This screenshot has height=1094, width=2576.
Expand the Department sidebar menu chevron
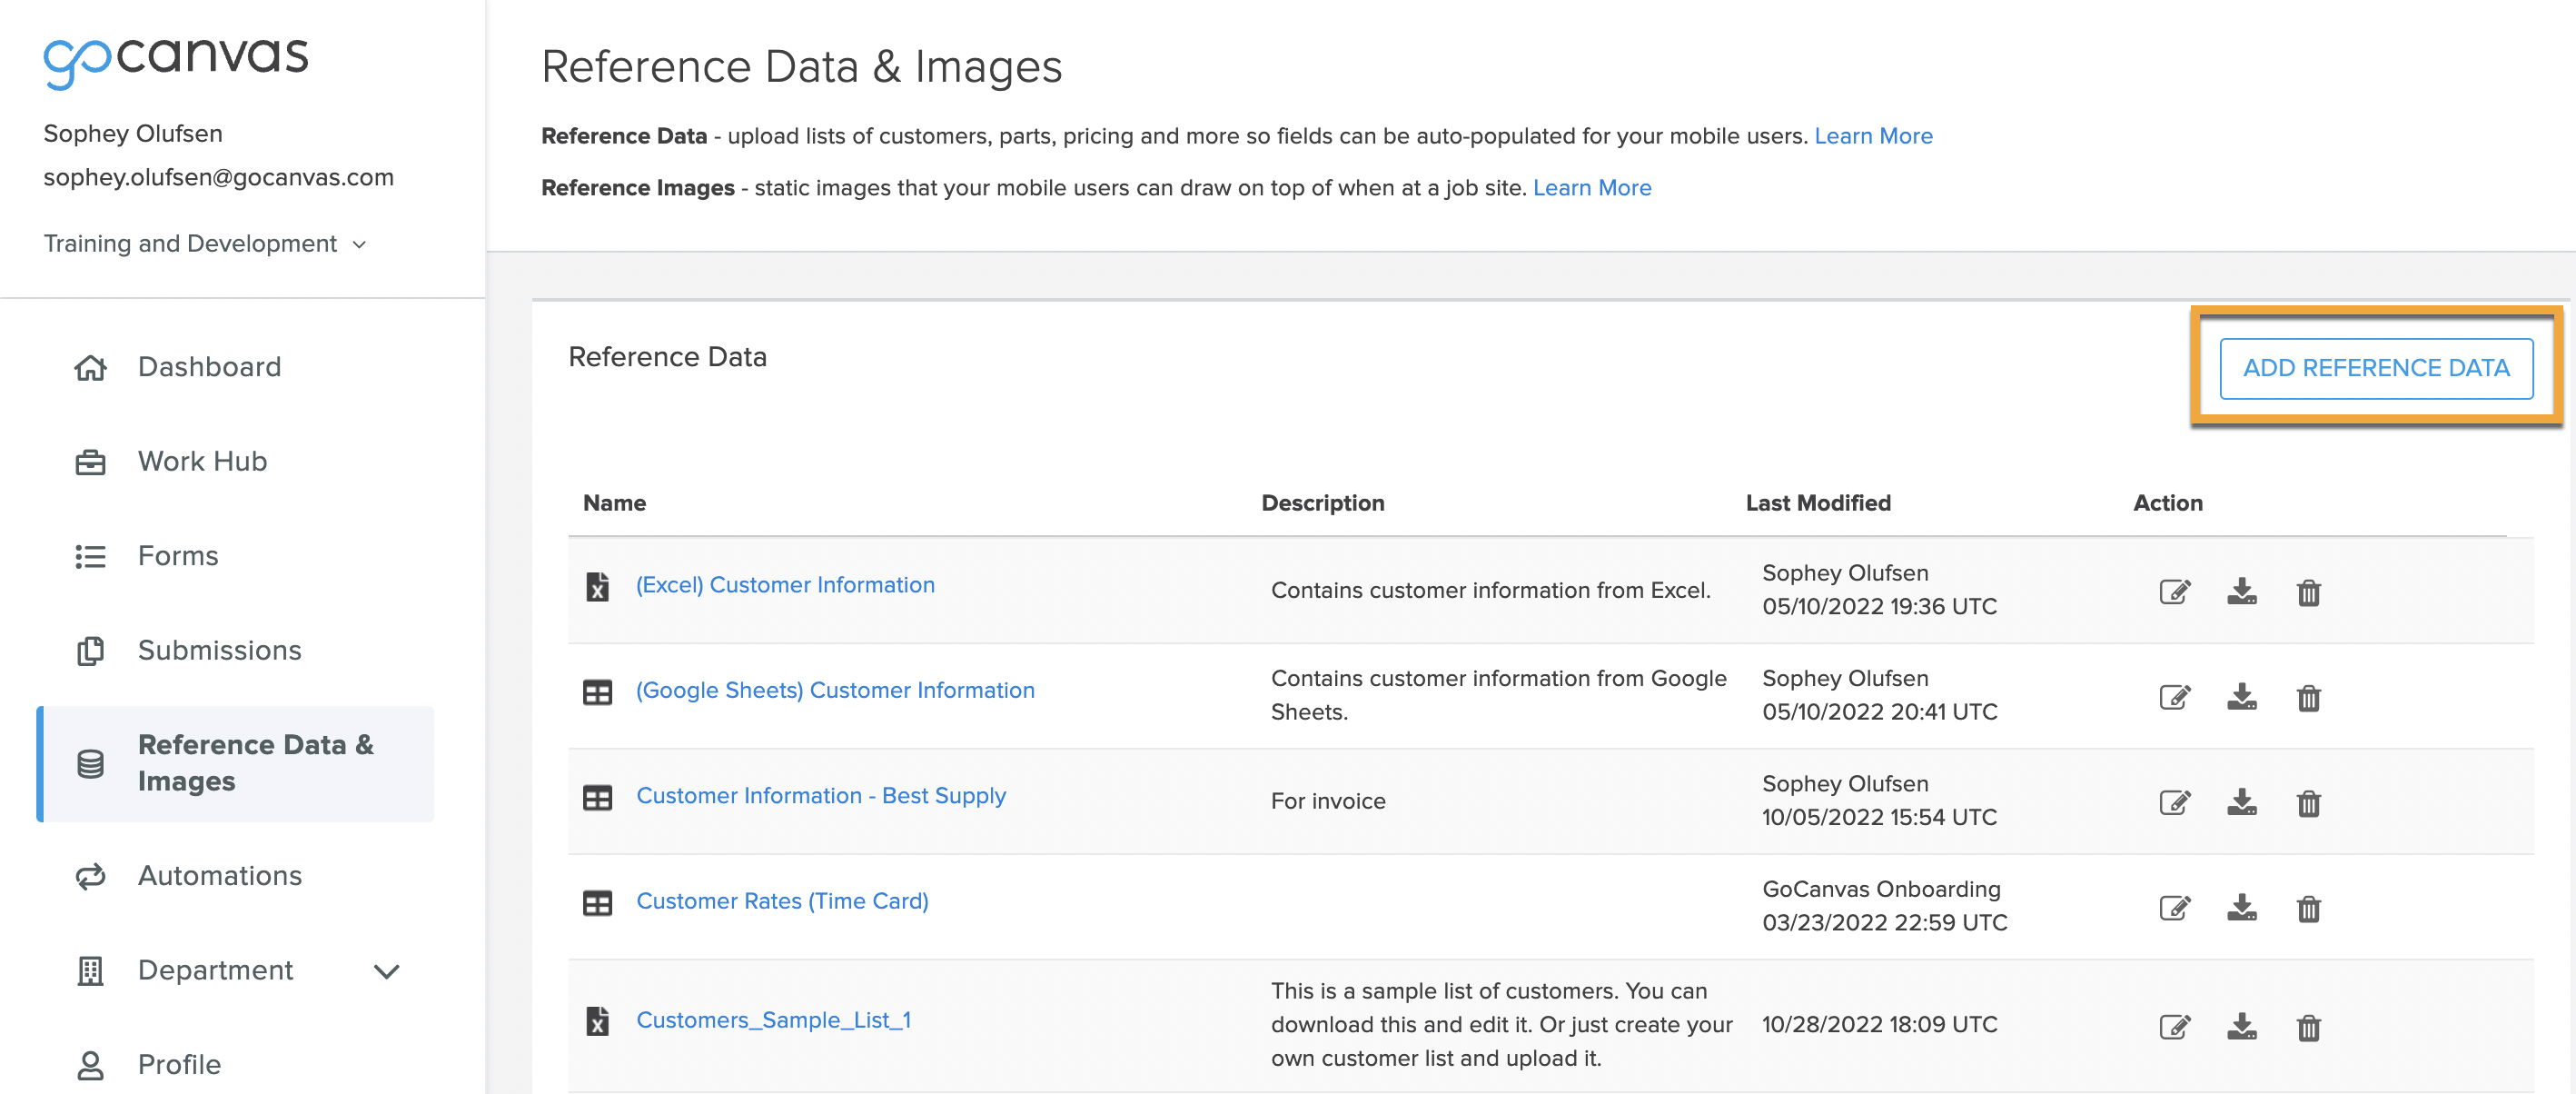pos(386,971)
